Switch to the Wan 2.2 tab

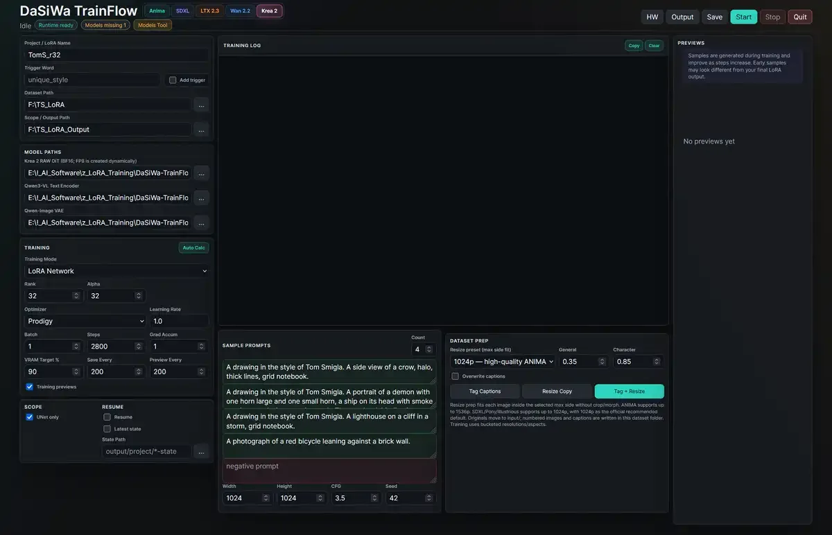point(240,11)
